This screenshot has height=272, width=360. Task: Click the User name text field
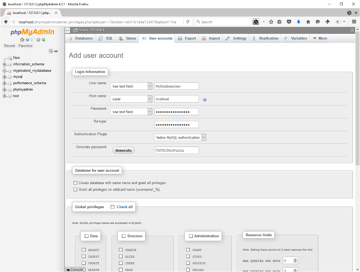(176, 86)
